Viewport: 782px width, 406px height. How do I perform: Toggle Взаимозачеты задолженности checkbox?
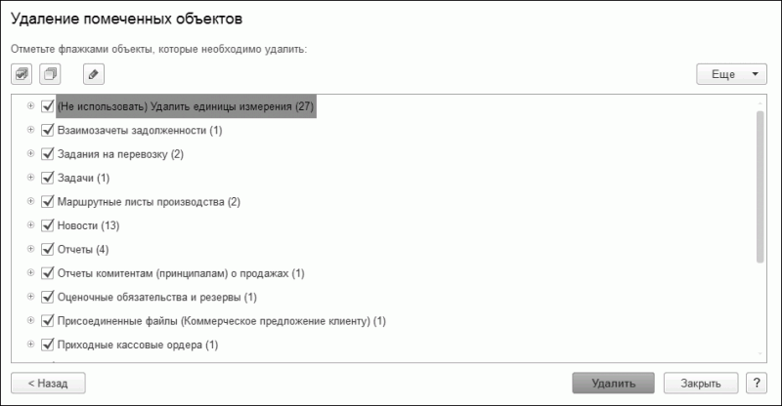tap(48, 130)
